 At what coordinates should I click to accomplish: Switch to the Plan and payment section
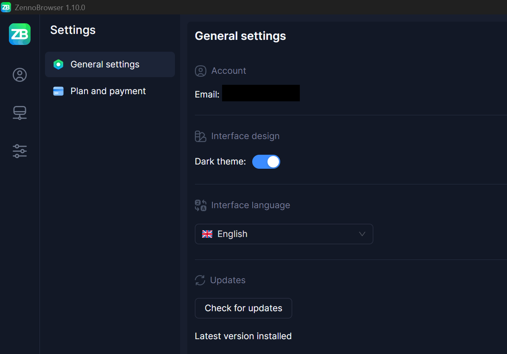pyautogui.click(x=108, y=91)
